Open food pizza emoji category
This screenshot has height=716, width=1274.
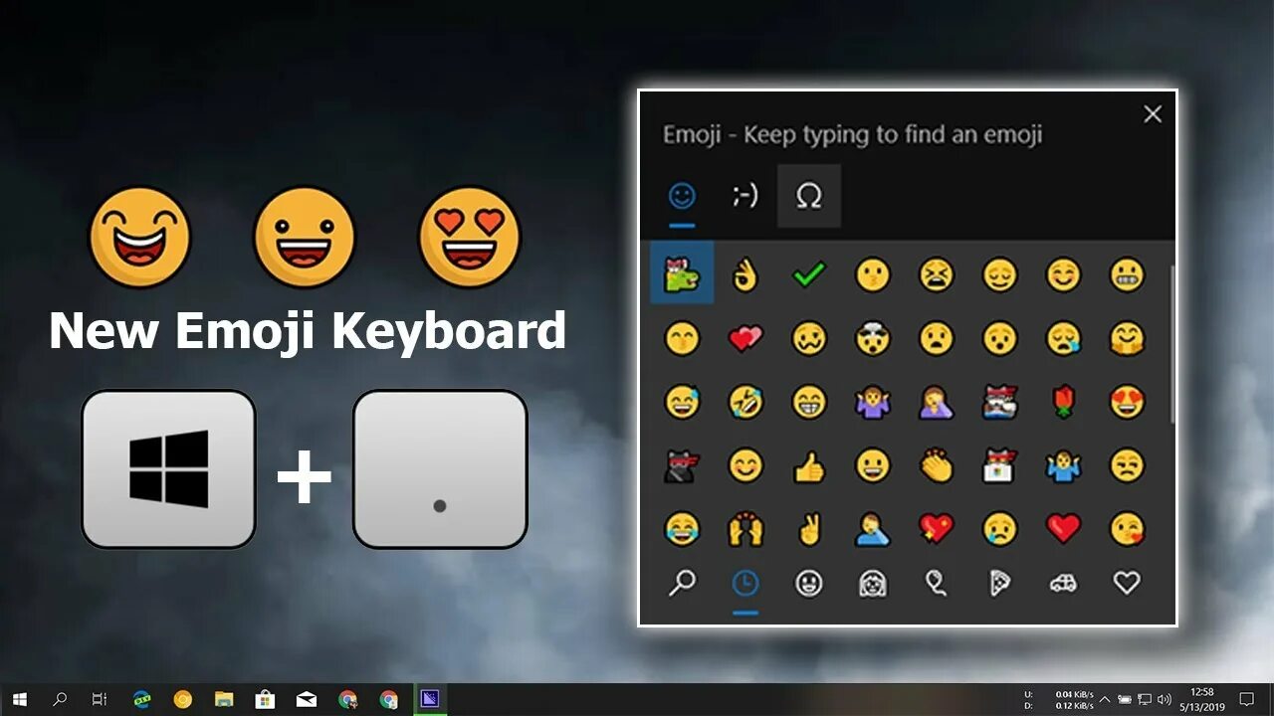pyautogui.click(x=999, y=583)
